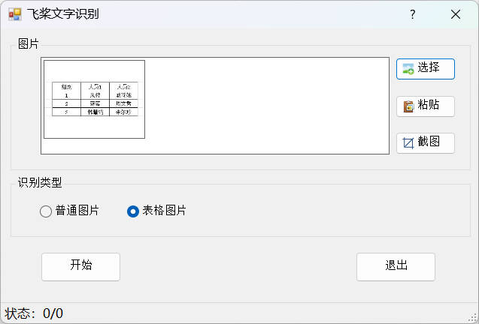Click the Paddle app icon in title bar
Screen dimensions: 479x324
14,14
